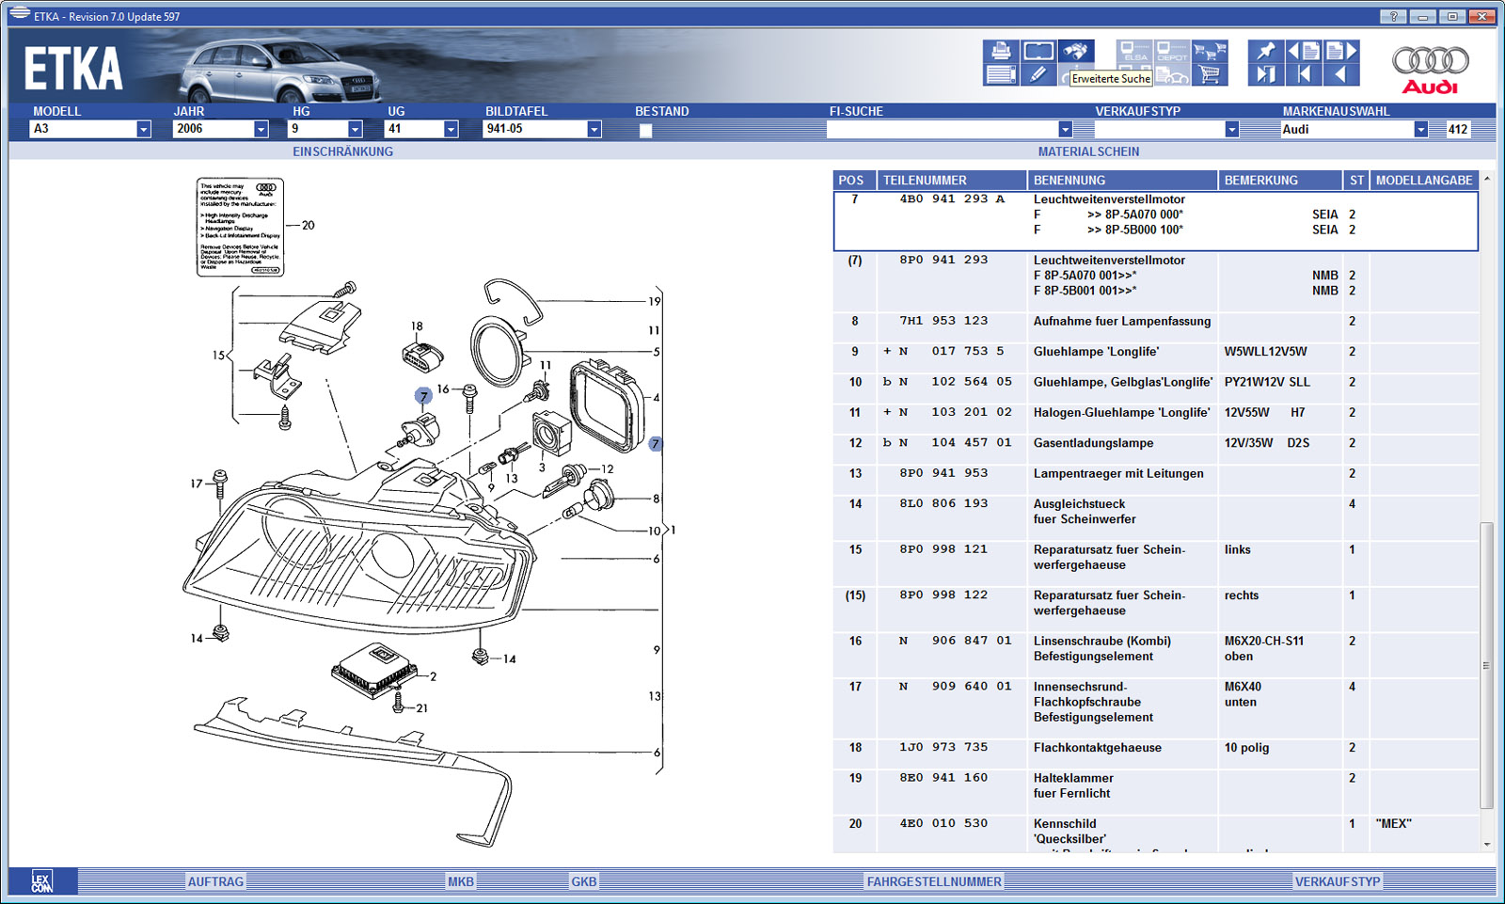Click the ETKA app icon in the title bar
This screenshot has width=1505, height=904.
coord(19,13)
